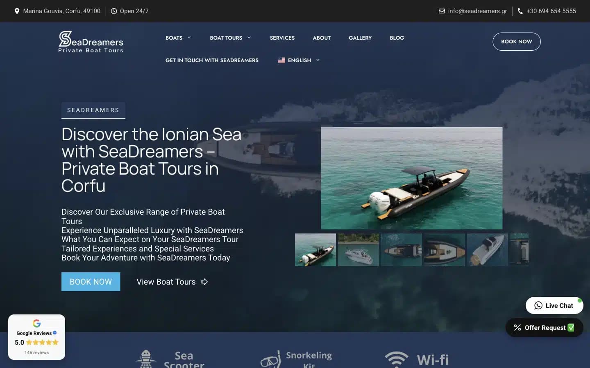Select the third thumbnail showing boat from above
Viewport: 590px width, 368px height.
pos(402,250)
